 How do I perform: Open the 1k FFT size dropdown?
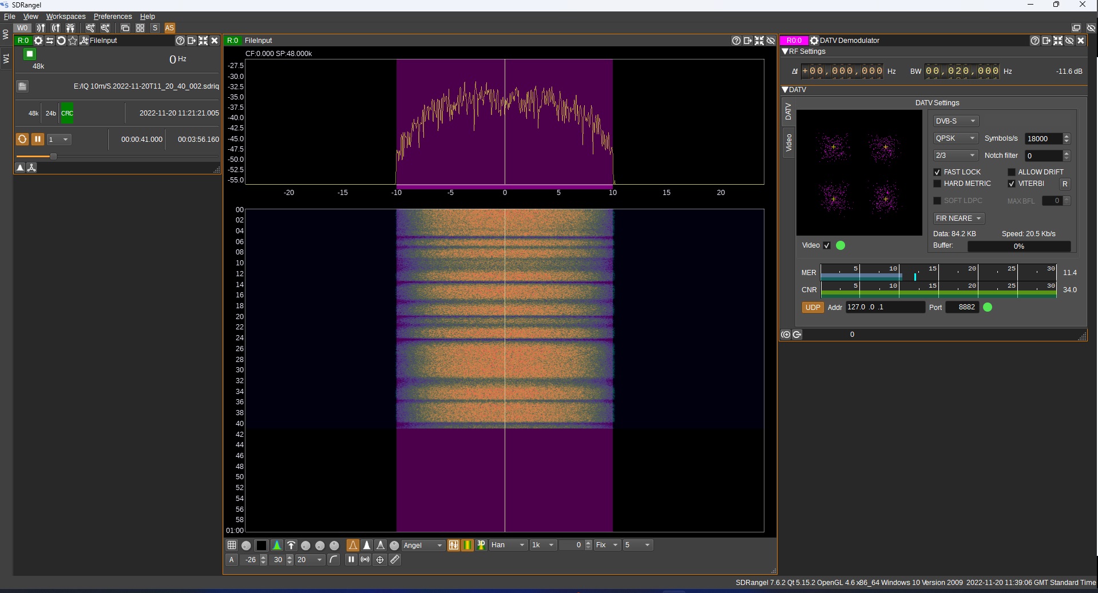pyautogui.click(x=543, y=545)
